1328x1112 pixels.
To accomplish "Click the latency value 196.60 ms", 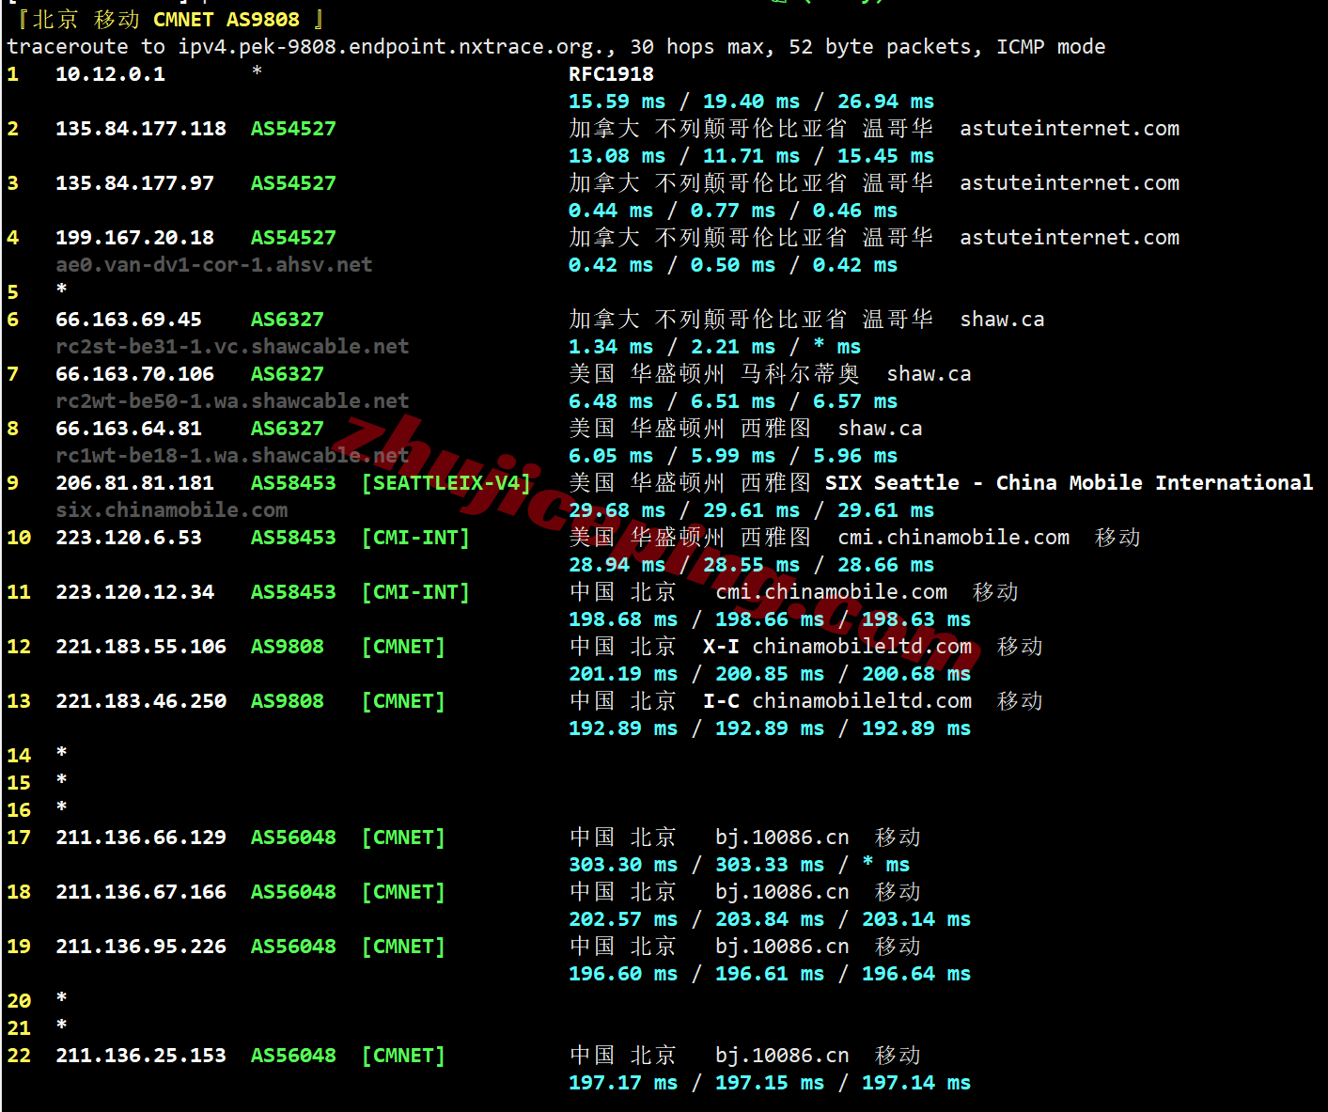I will point(623,974).
